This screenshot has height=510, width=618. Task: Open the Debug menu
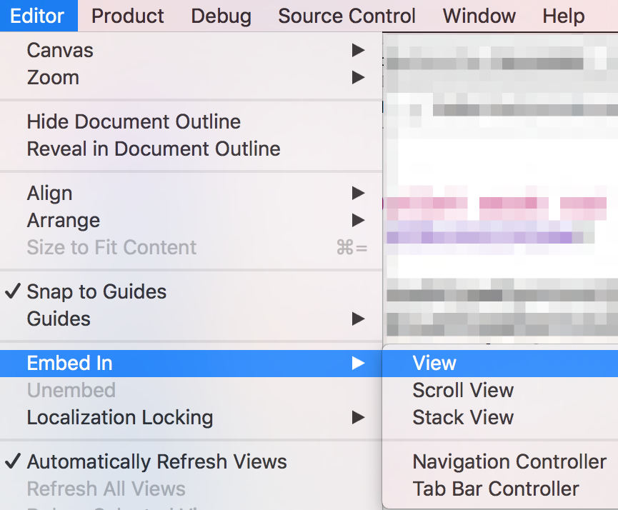pos(221,16)
